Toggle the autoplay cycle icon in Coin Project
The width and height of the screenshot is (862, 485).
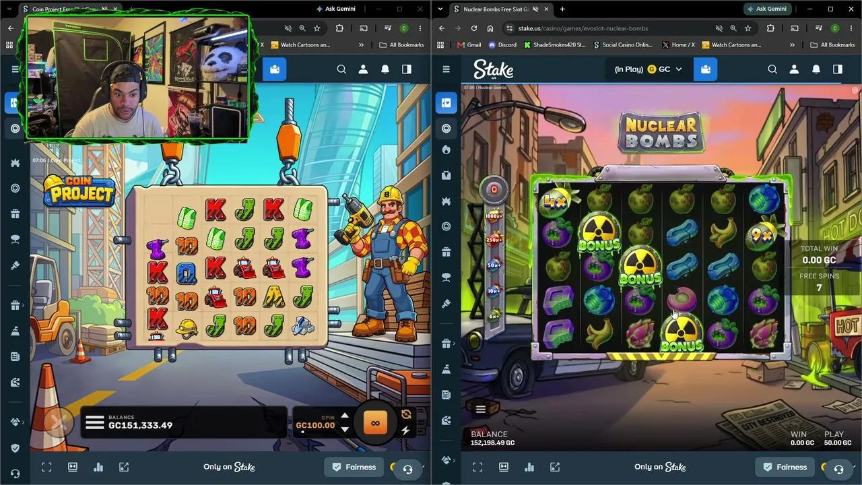click(406, 414)
